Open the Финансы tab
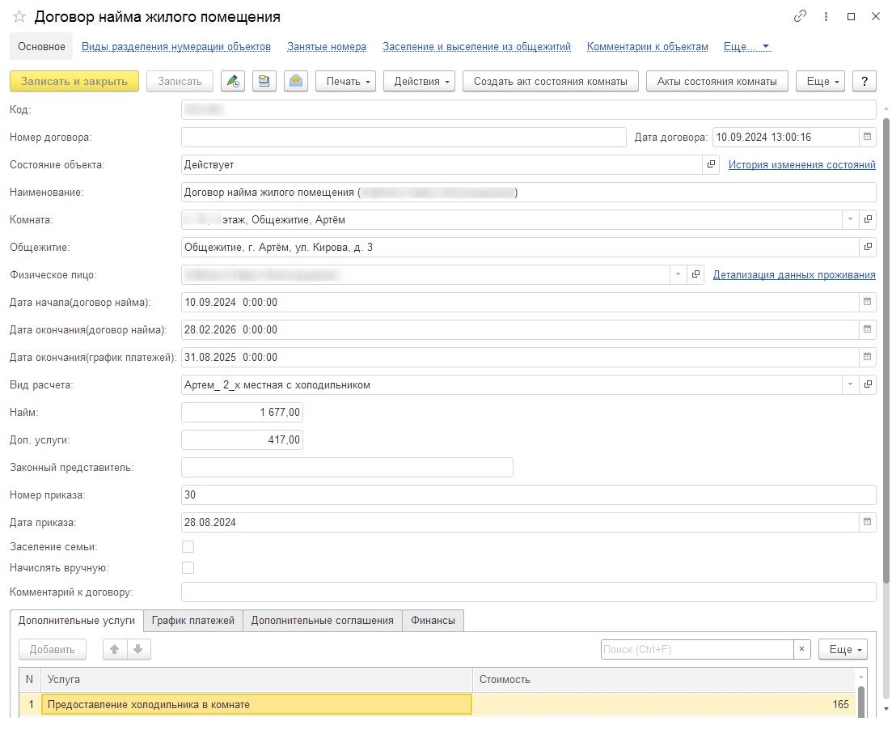Screen dimensions: 892x730 (433, 621)
